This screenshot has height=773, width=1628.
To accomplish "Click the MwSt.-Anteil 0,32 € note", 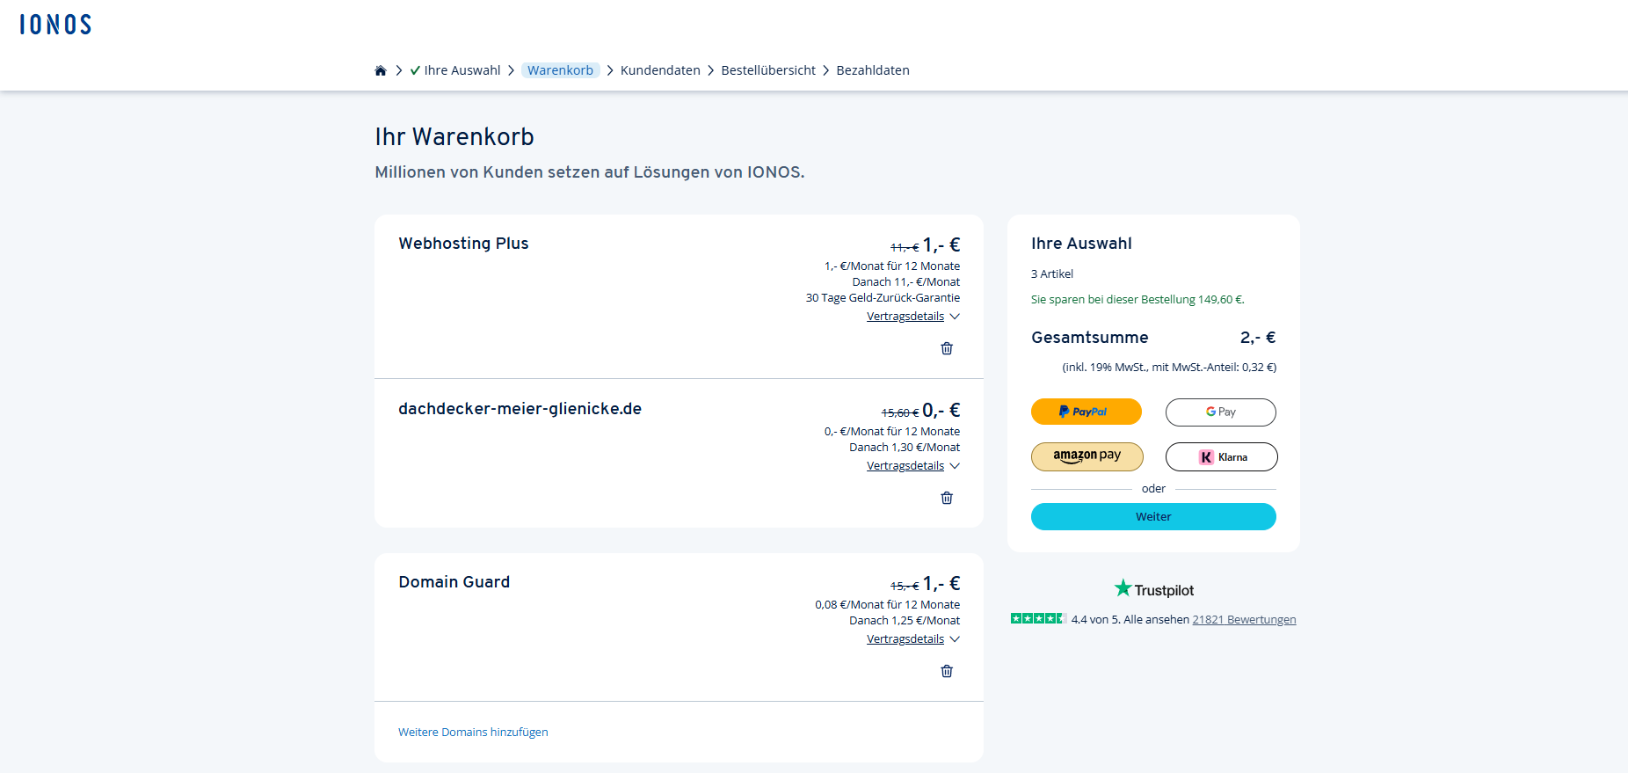I will (x=1169, y=368).
